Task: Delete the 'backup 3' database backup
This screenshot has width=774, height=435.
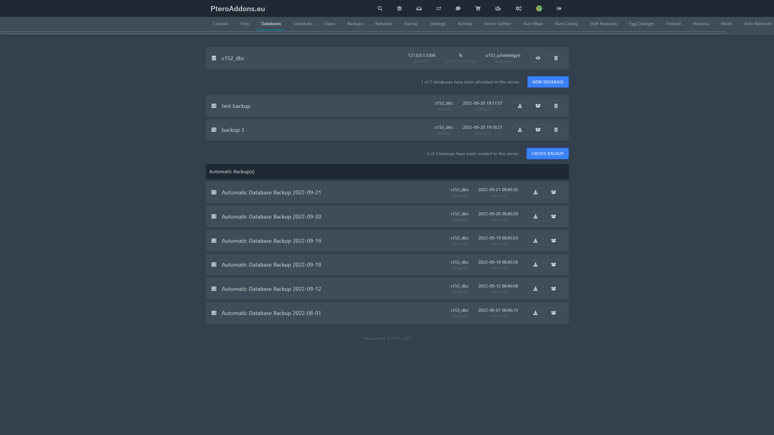Action: [556, 130]
